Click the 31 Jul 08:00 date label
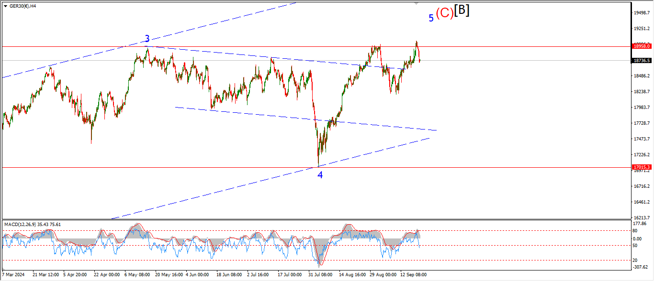This screenshot has width=654, height=281. 321,275
